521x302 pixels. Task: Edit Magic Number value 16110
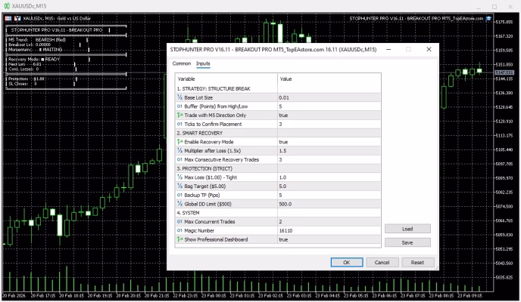(x=329, y=230)
